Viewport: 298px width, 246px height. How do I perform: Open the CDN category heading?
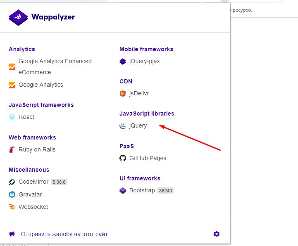click(x=126, y=81)
